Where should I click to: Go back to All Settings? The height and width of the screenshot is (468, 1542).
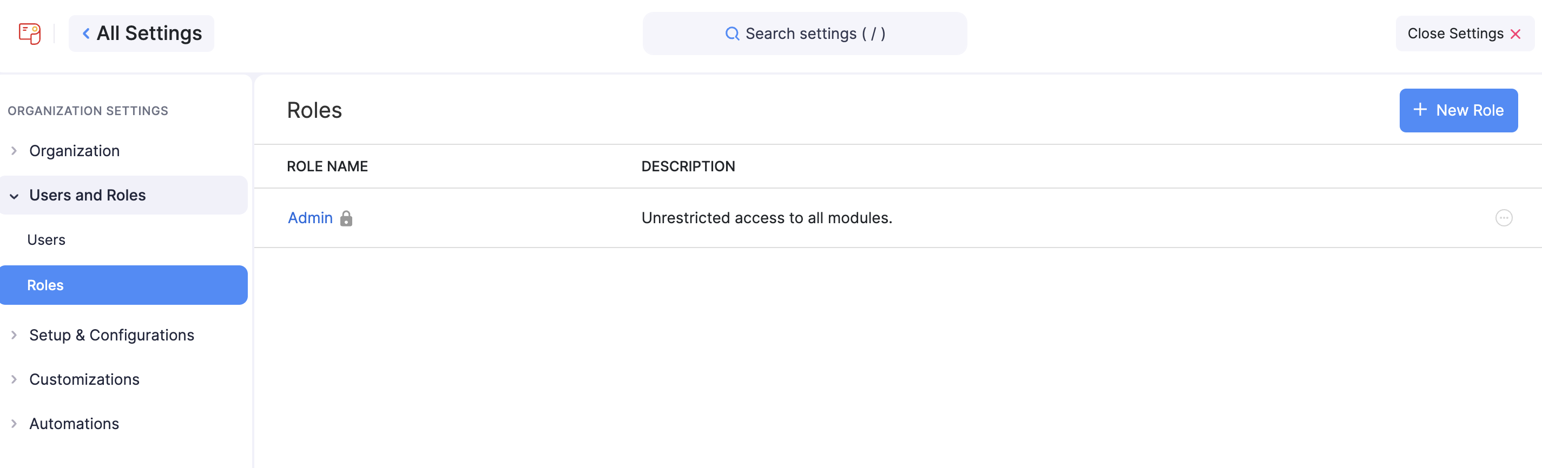(x=142, y=34)
